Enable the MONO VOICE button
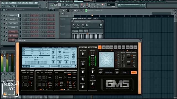 pyautogui.click(x=73, y=62)
